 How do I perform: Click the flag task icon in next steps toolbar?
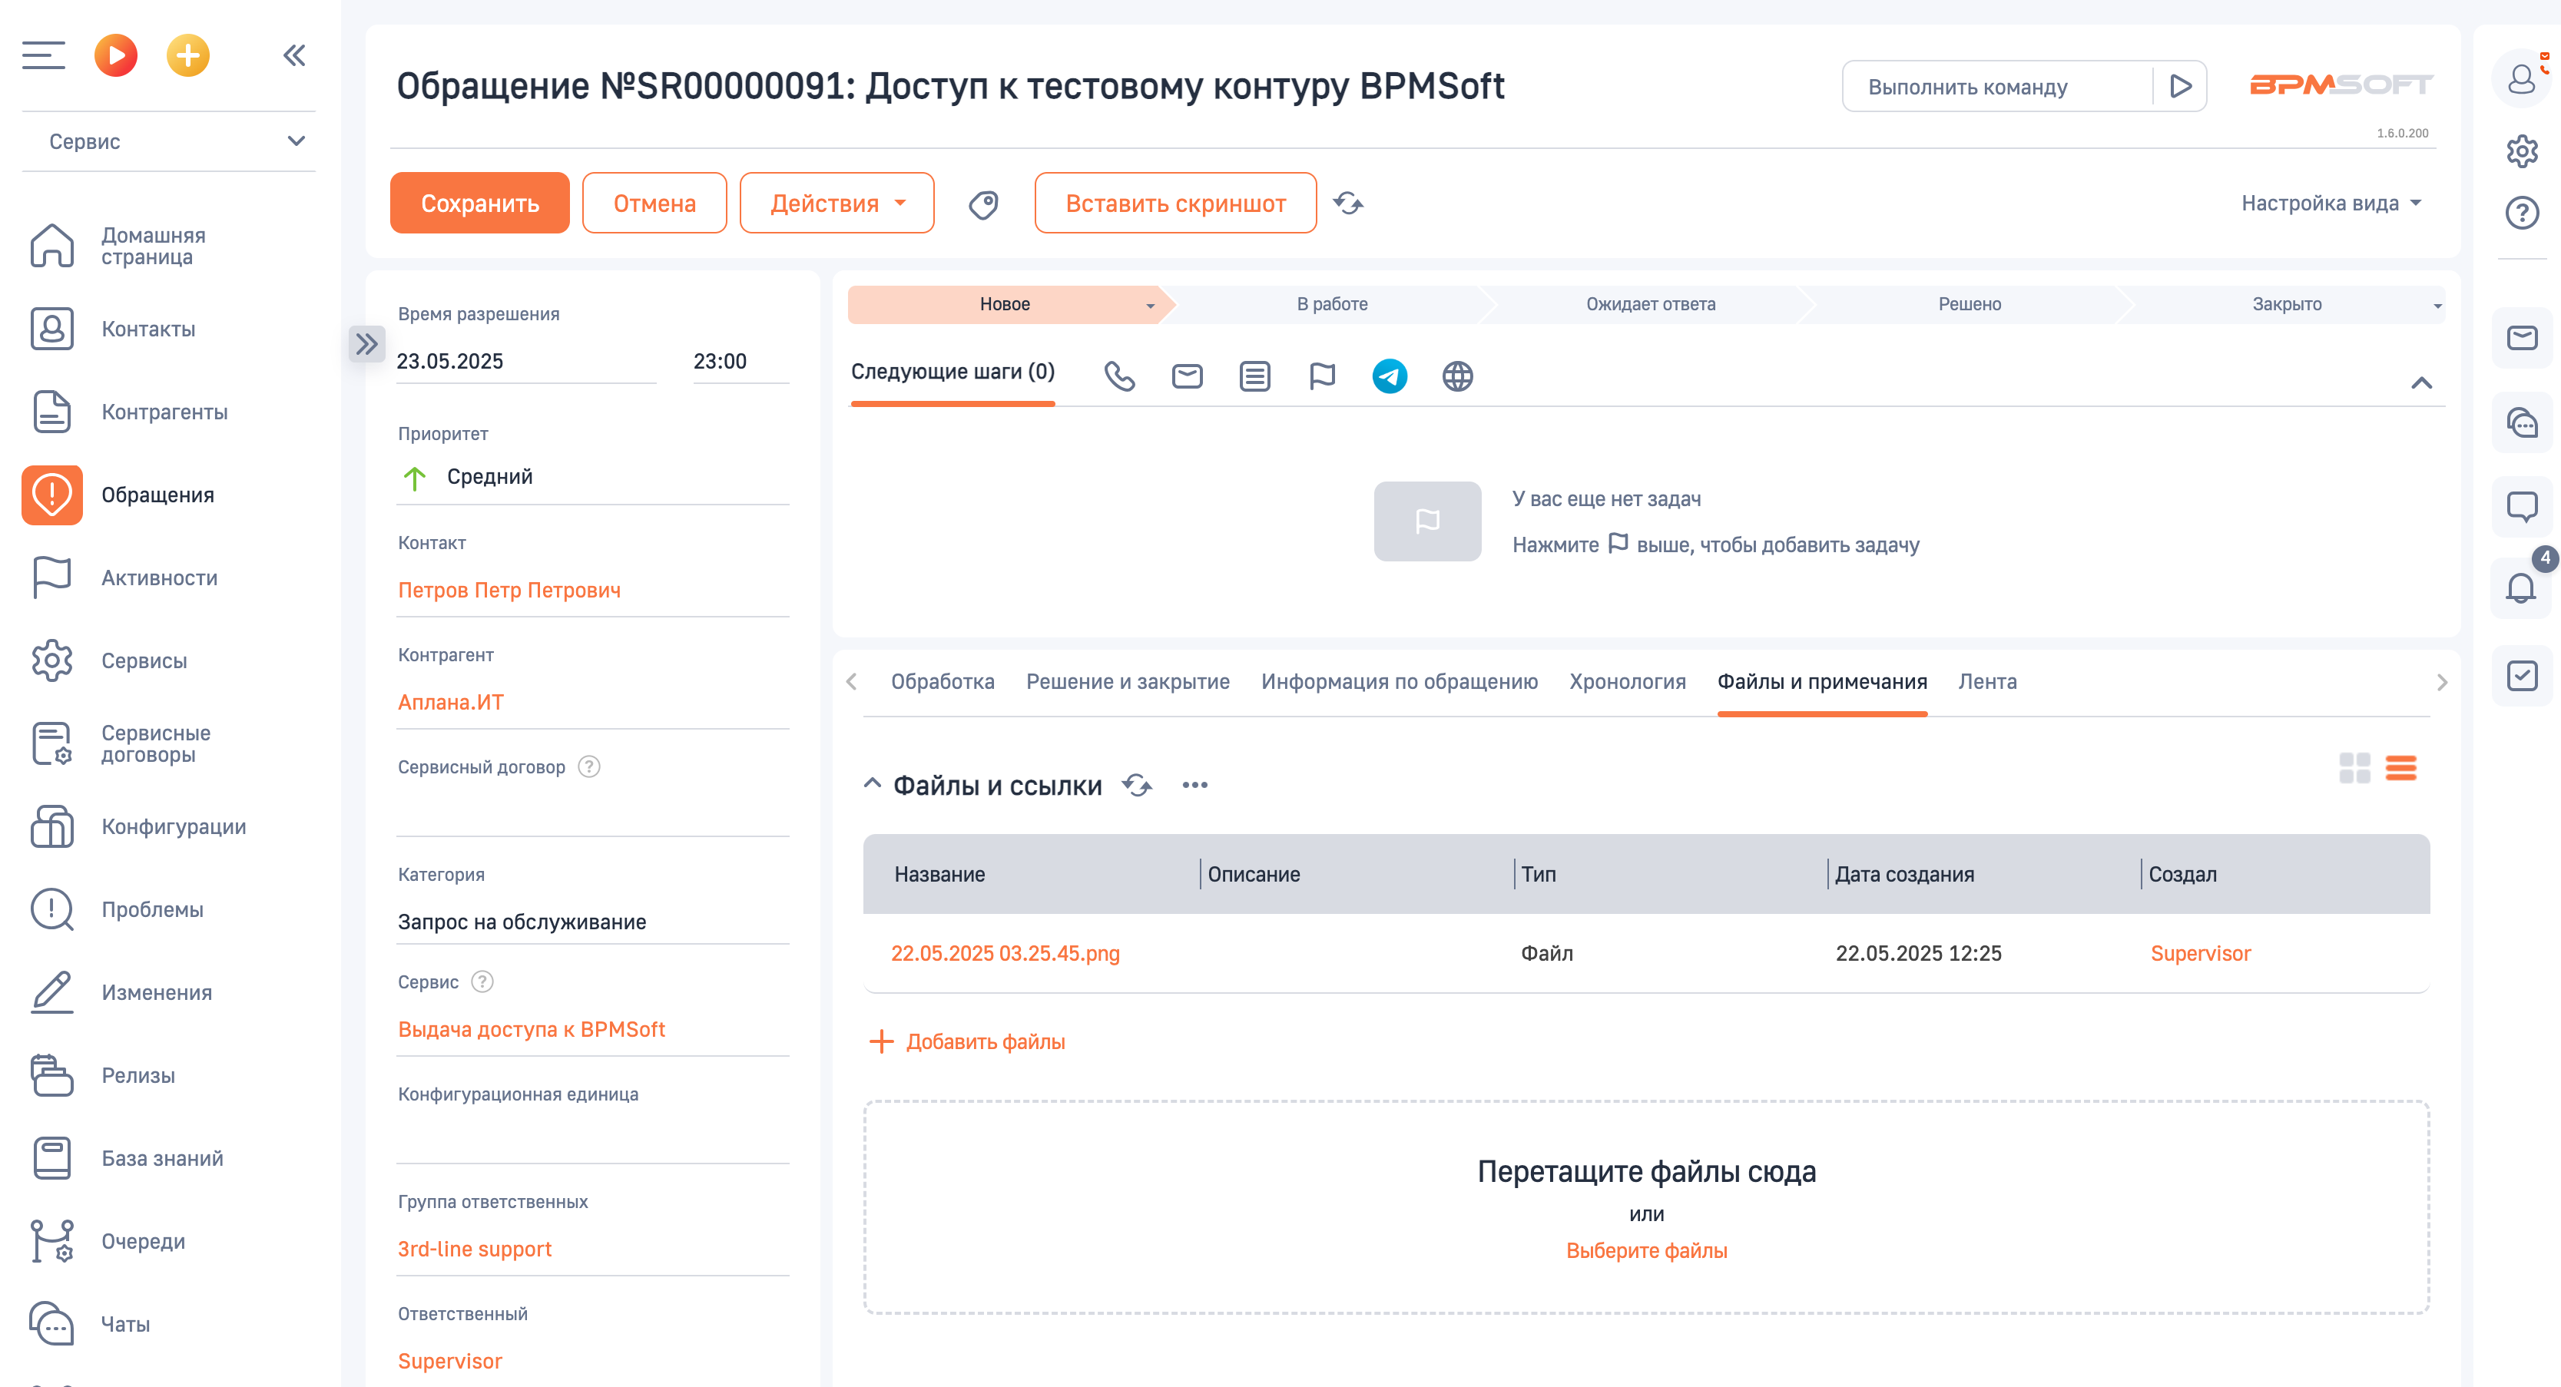pyautogui.click(x=1322, y=376)
